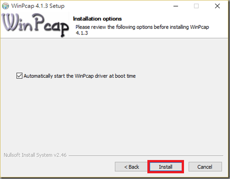
Task: Click the 'Please review the following options' text
Action: (x=142, y=27)
